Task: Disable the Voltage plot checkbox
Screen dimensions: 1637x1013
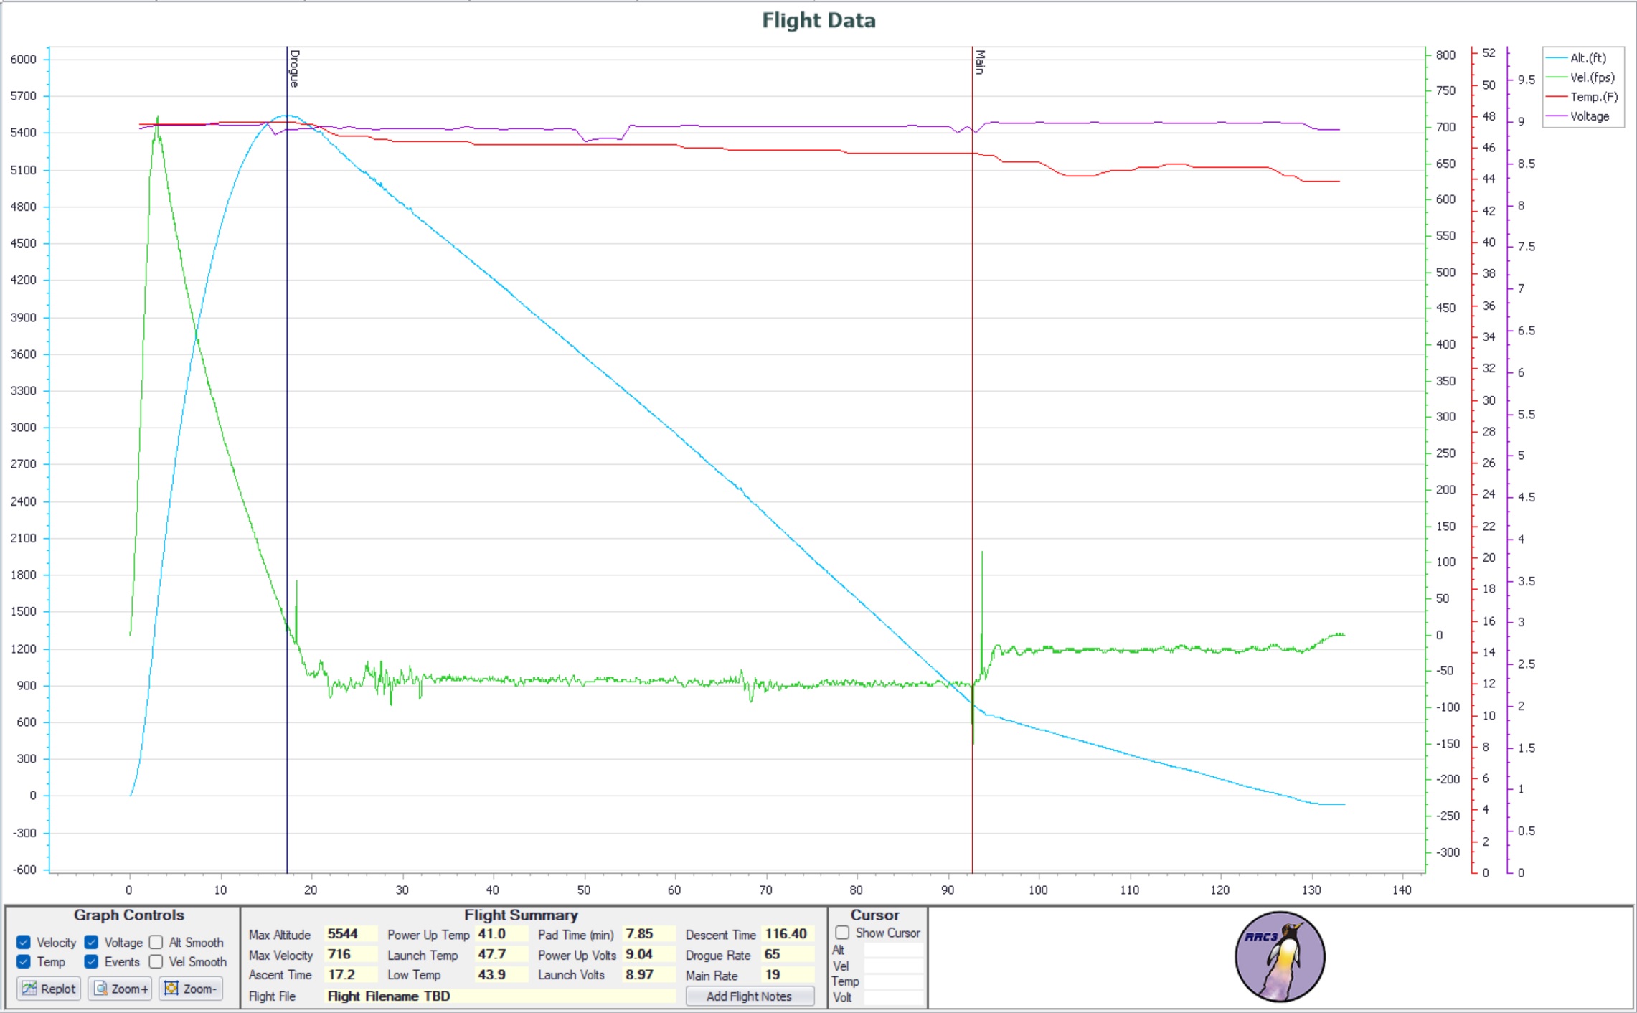Action: 91,942
